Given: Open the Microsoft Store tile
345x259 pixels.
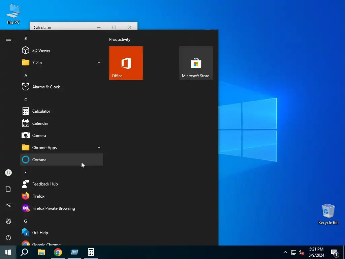Looking at the screenshot, I should (196, 63).
